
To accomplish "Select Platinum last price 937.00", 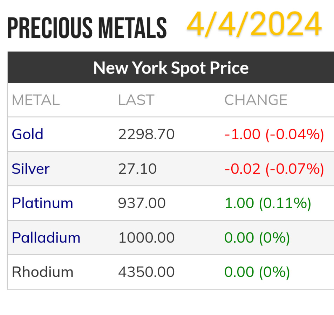I will (142, 203).
